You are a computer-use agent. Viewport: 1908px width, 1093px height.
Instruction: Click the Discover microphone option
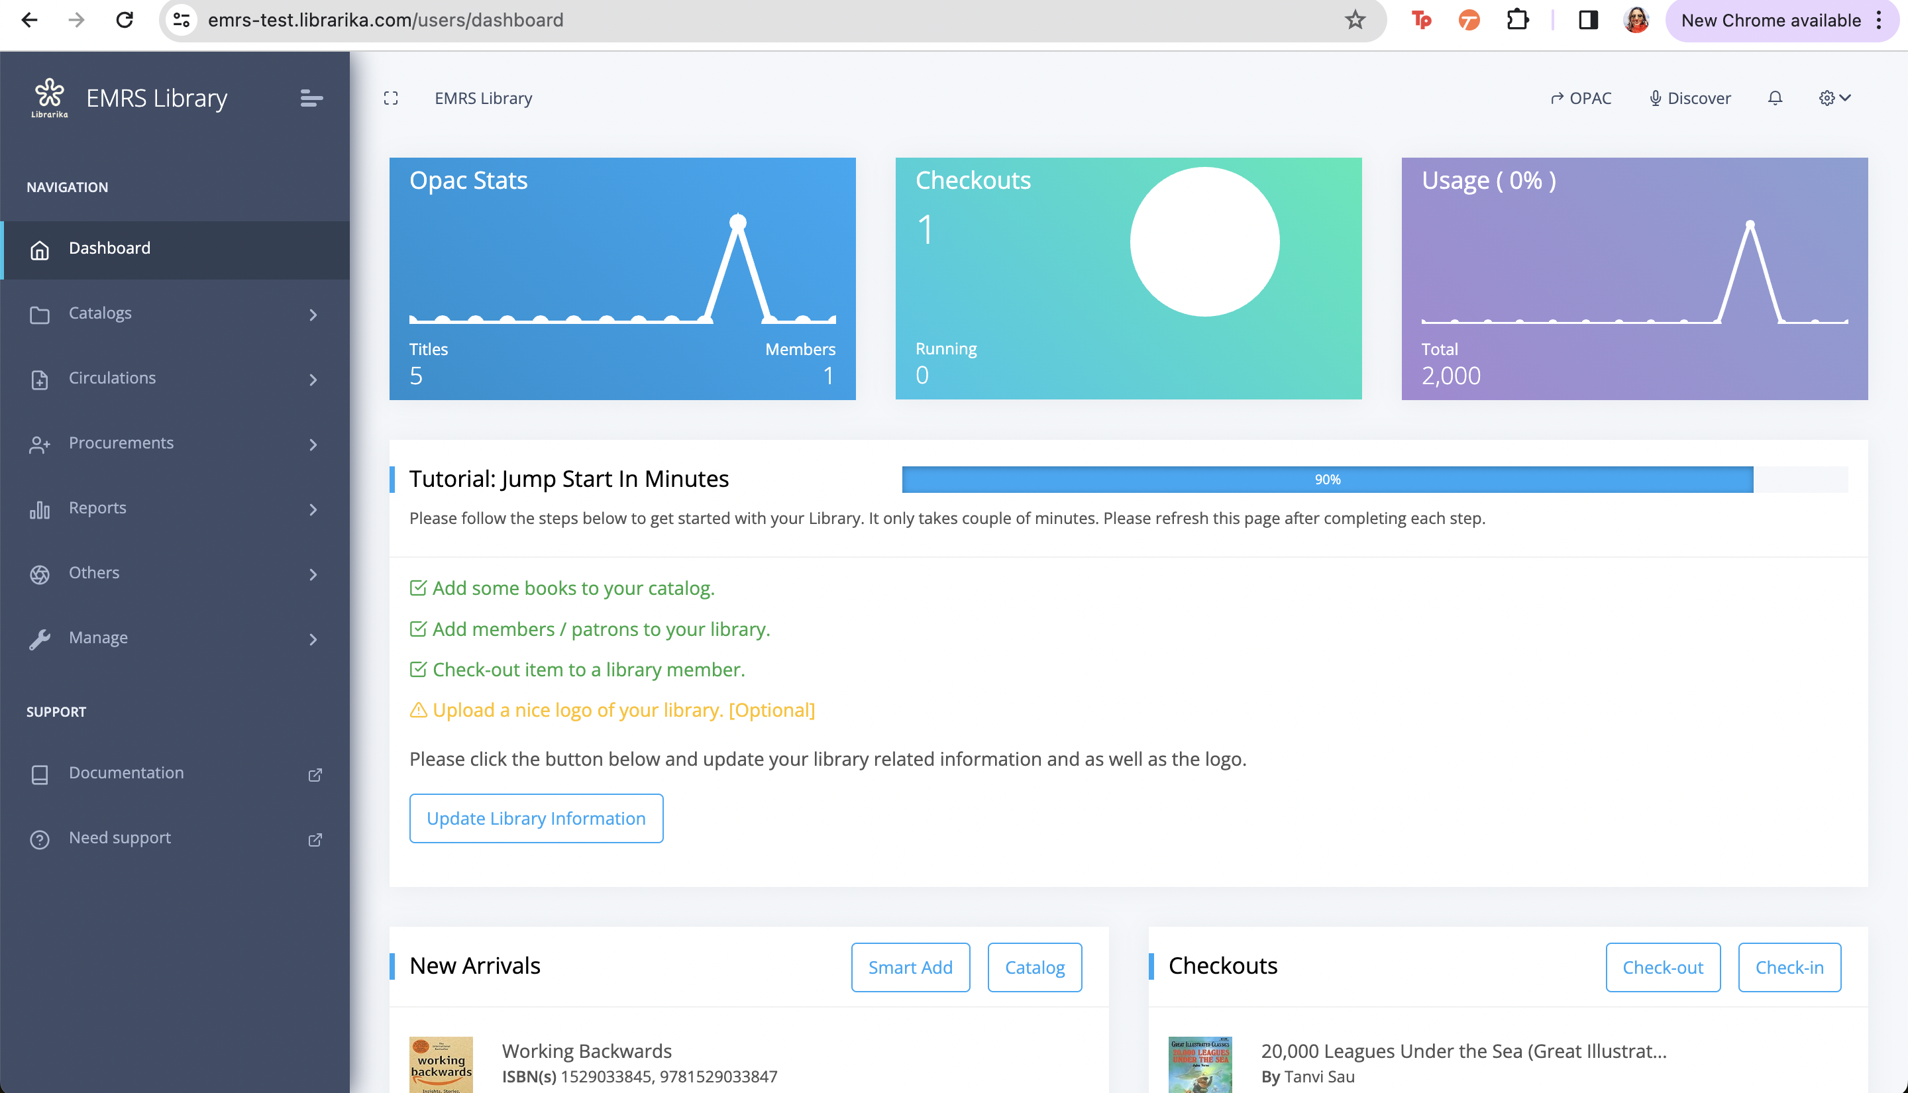click(x=1689, y=98)
